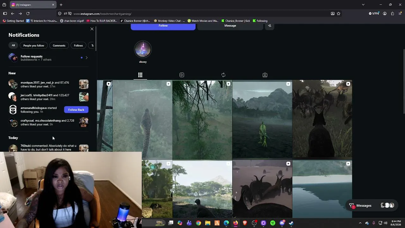This screenshot has height=228, width=405.
Task: Follow back amanandhisdogaus
Action: (x=76, y=110)
